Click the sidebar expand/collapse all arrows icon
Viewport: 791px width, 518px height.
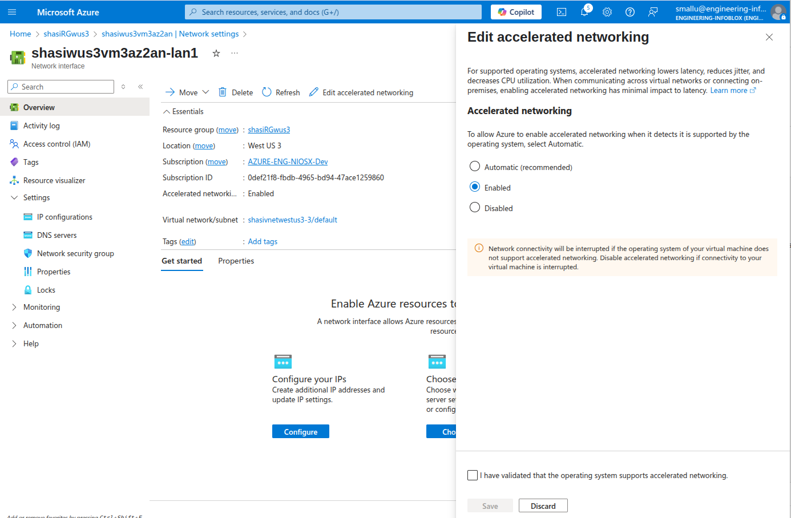pyautogui.click(x=123, y=87)
